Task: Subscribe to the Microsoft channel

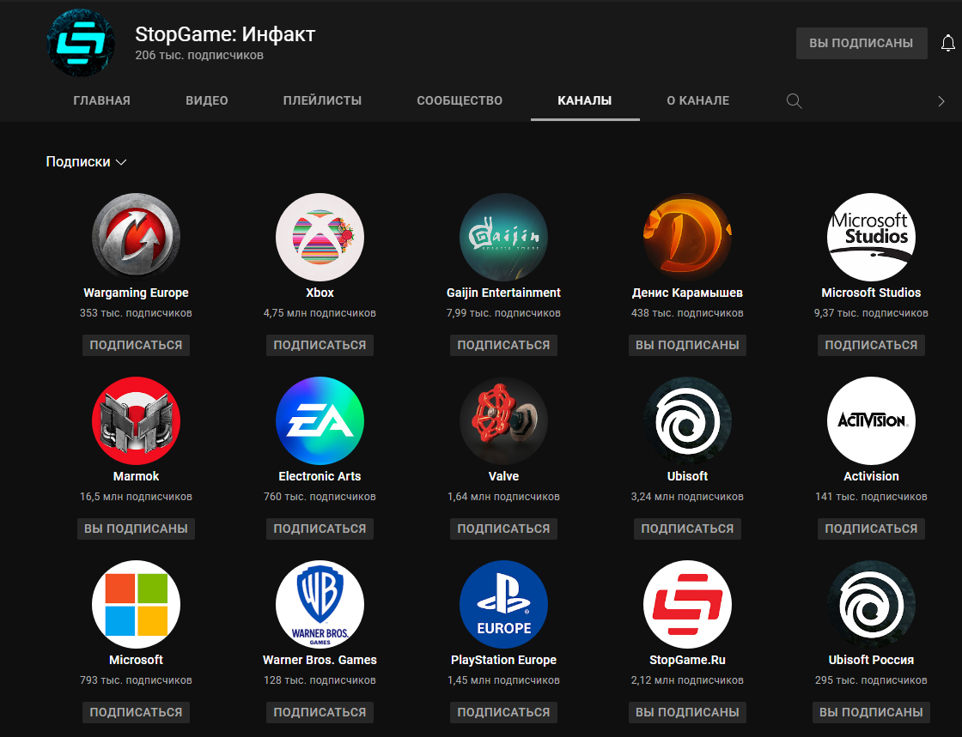Action: (136, 712)
